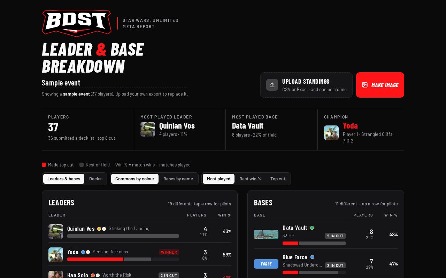This screenshot has height=278, width=446.
Task: Switch to Decks view
Action: [x=95, y=179]
